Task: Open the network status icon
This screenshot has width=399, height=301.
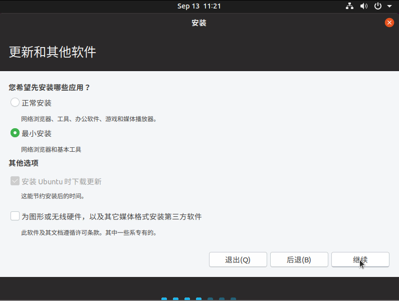Action: pos(350,6)
